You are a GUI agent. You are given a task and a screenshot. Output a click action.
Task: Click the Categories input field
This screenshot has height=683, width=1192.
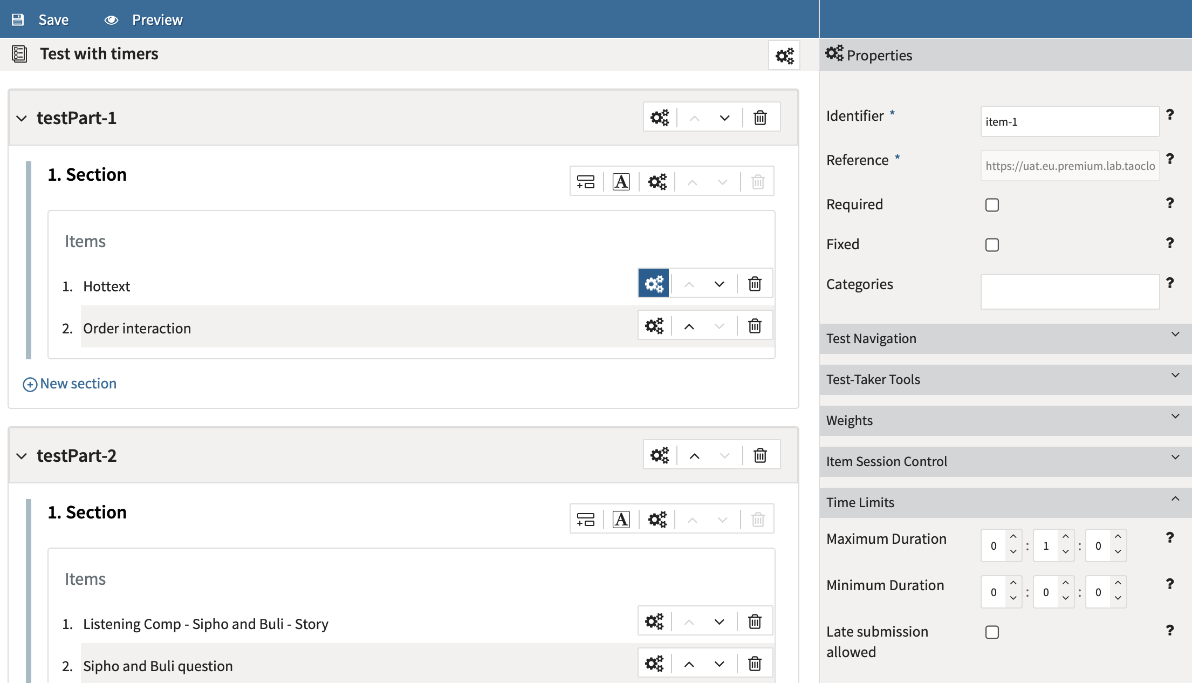(1070, 292)
